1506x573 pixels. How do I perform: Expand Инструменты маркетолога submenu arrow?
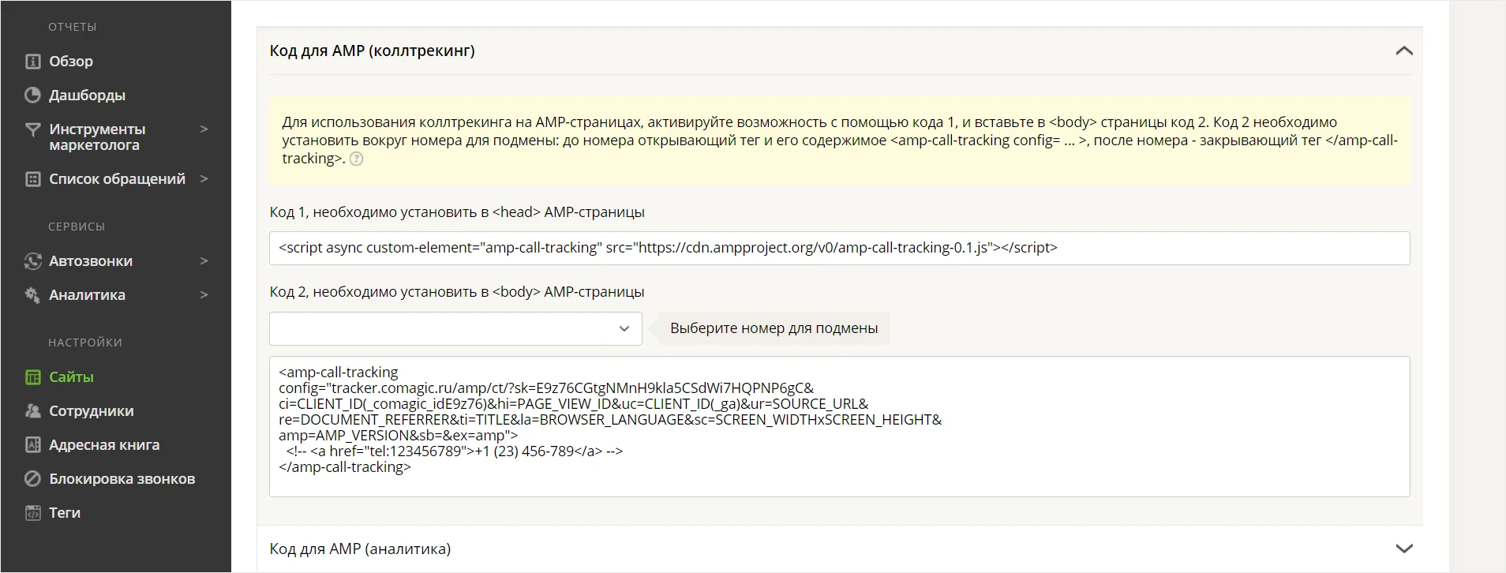204,129
